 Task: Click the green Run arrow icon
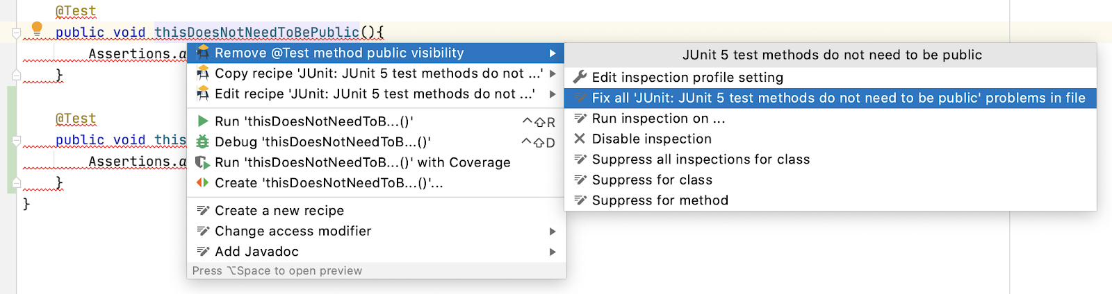click(x=203, y=121)
